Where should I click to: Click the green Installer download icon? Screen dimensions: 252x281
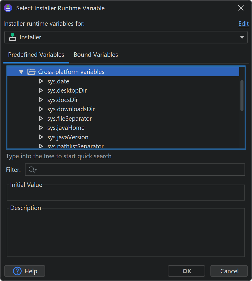point(12,37)
